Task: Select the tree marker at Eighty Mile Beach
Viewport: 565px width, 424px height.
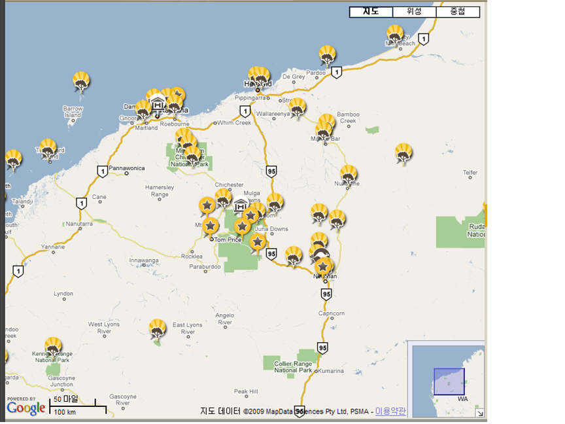Action: coord(395,35)
